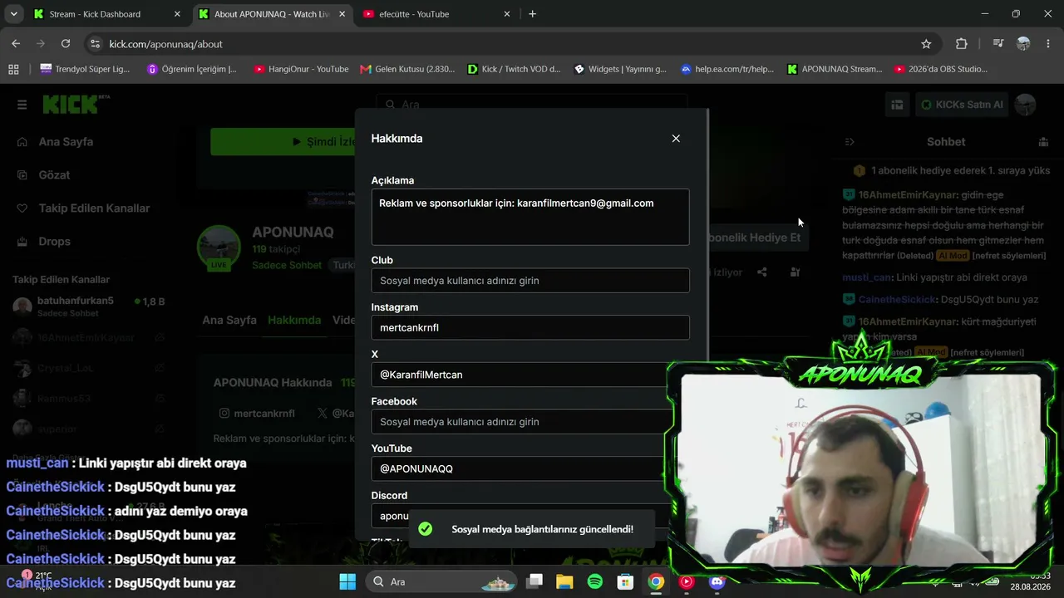
Task: Open a new browser tab
Action: [x=532, y=14]
